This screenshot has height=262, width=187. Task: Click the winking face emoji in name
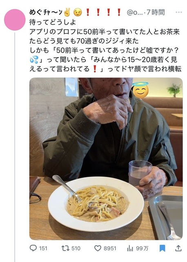(78, 12)
